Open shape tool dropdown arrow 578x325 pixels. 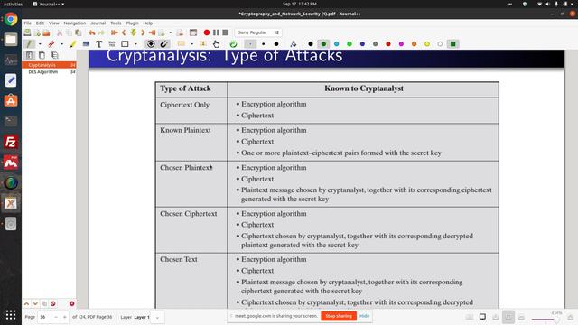[x=135, y=44]
